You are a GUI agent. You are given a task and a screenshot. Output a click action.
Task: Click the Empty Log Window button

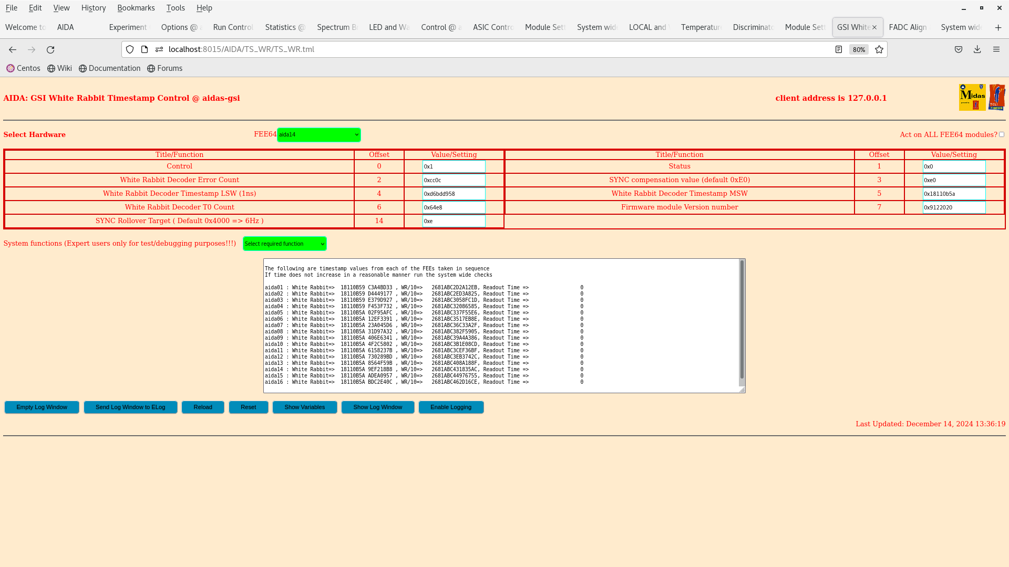[x=42, y=407]
